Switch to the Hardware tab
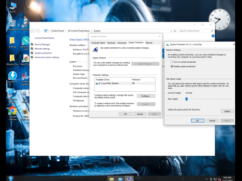Viewport: 242px width, 181px height. [111, 43]
